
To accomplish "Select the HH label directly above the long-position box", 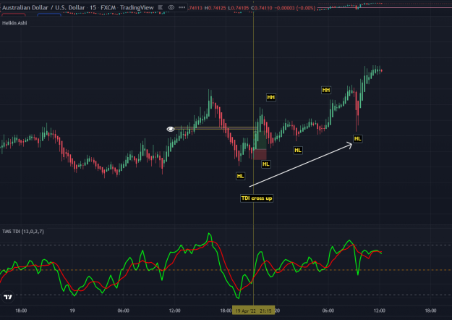I will tap(270, 97).
